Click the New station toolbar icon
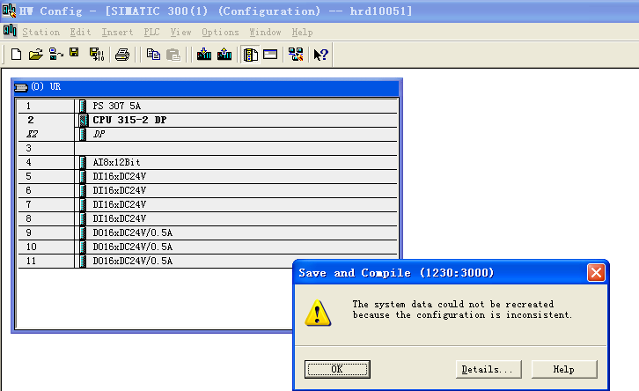 17,55
